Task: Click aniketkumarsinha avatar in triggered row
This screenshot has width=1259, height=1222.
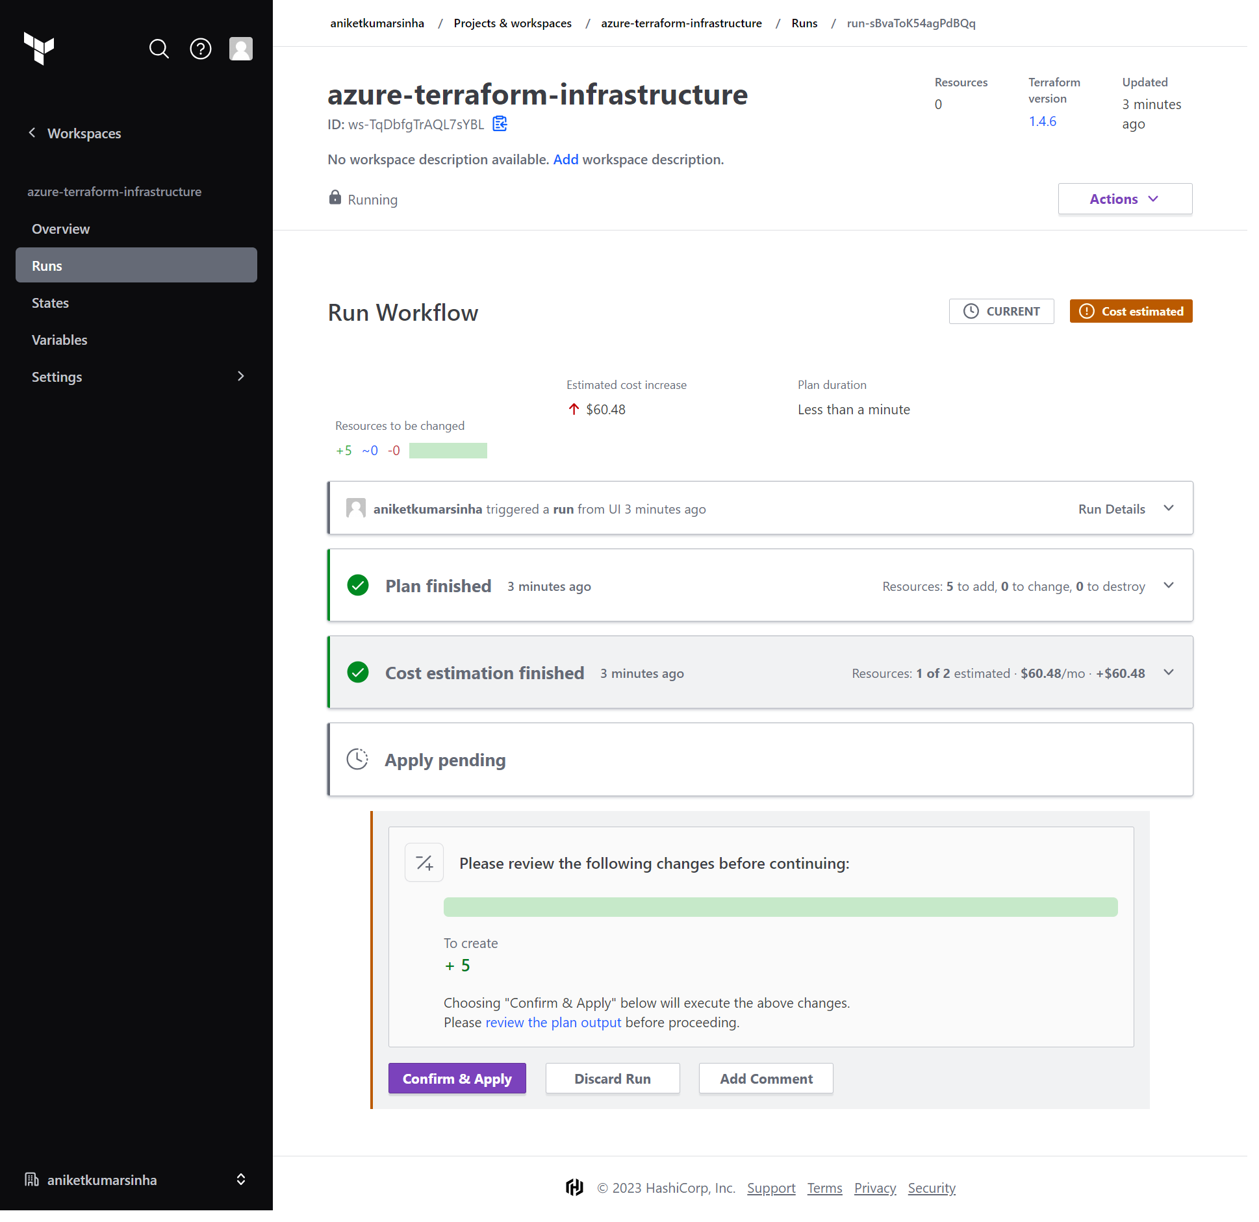Action: coord(356,508)
